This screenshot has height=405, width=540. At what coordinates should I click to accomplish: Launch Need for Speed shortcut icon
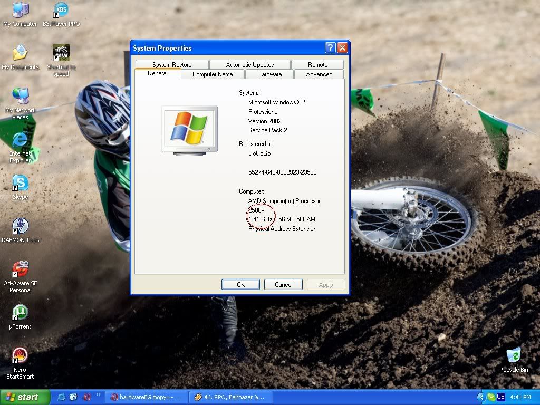pyautogui.click(x=61, y=53)
